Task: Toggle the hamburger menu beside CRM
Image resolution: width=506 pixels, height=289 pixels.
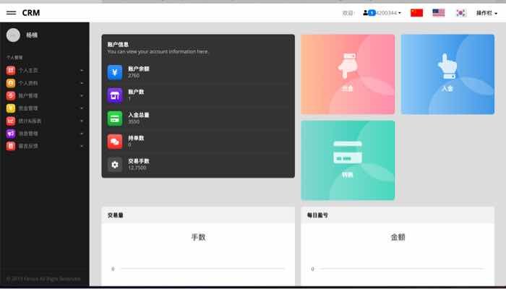Action: pyautogui.click(x=12, y=13)
